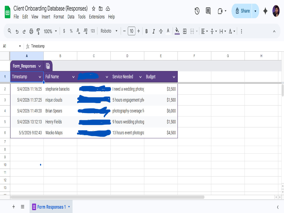Open the Edit menu
The image size is (284, 213).
(25, 17)
